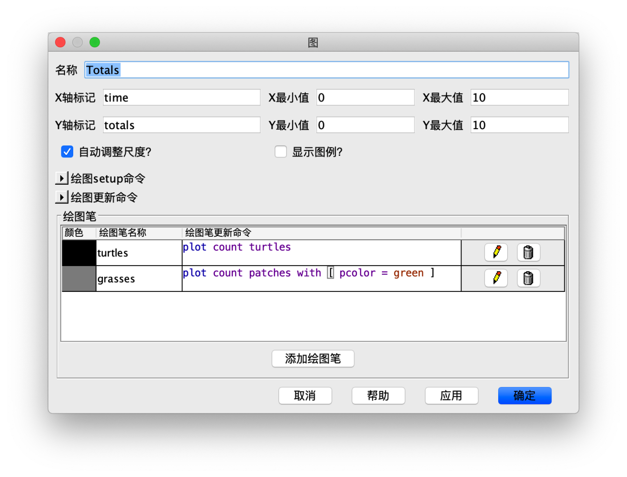Click the X轴标记 field with time

182,98
